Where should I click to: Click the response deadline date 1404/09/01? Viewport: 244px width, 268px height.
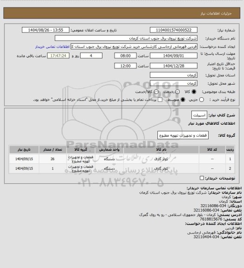pos(174,56)
